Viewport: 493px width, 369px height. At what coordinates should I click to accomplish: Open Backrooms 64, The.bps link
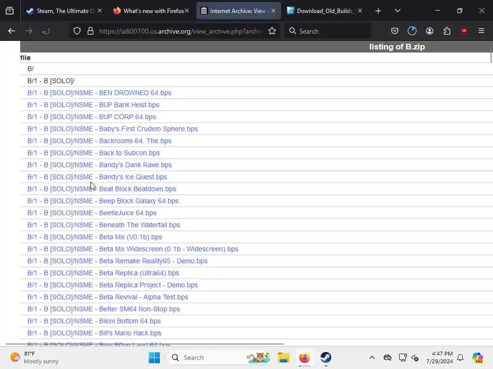[x=99, y=141]
